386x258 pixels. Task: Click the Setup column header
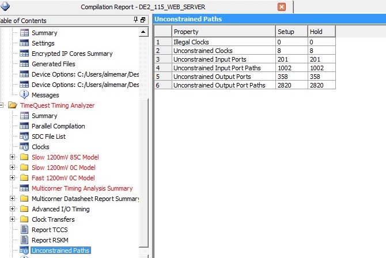click(x=292, y=32)
